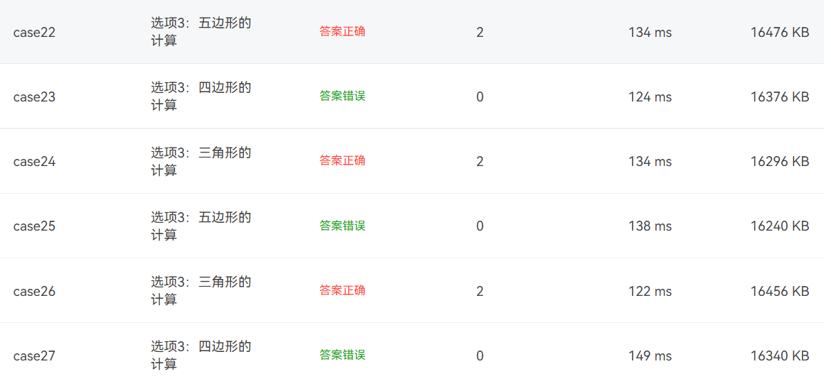Click 答案正确 status for case26
The image size is (831, 386).
[x=343, y=290]
